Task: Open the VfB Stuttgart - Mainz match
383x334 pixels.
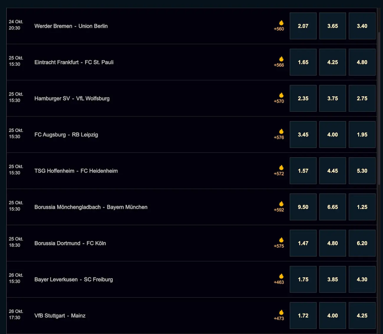Action: coord(60,316)
